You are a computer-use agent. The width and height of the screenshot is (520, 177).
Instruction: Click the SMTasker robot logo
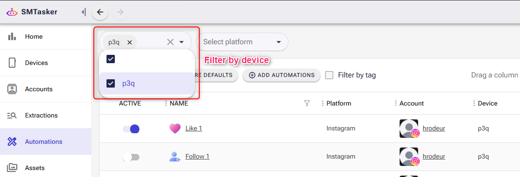point(12,12)
